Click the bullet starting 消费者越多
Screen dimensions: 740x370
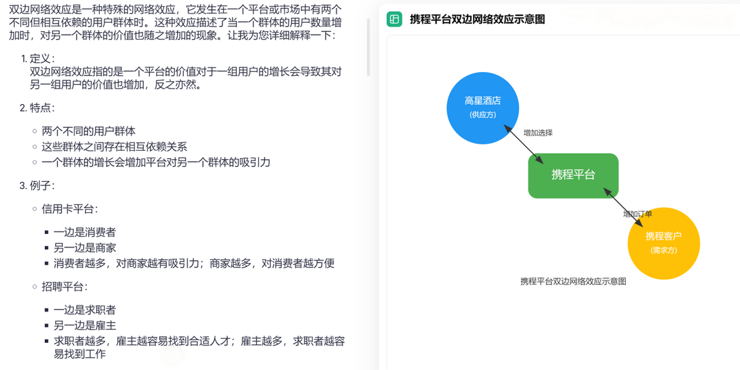194,263
